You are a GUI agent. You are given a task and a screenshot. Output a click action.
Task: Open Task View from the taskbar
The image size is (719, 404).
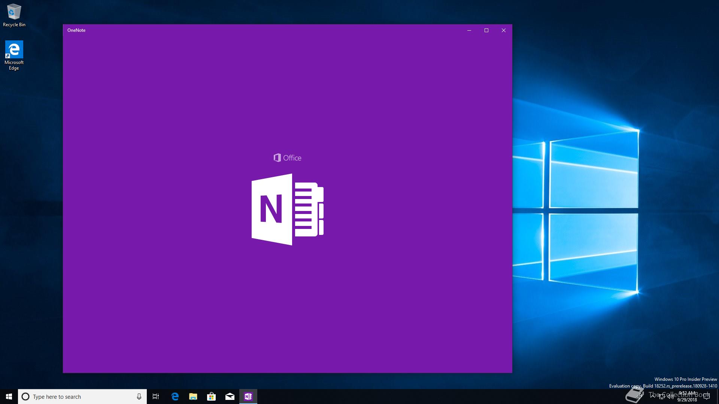[156, 397]
